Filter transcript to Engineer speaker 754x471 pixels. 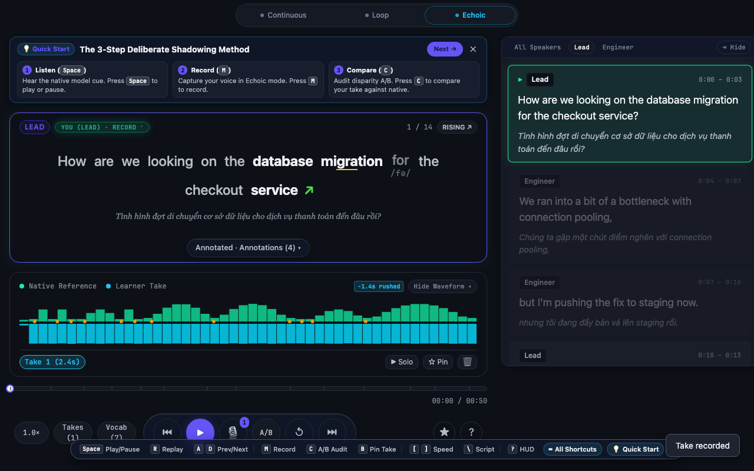click(618, 47)
